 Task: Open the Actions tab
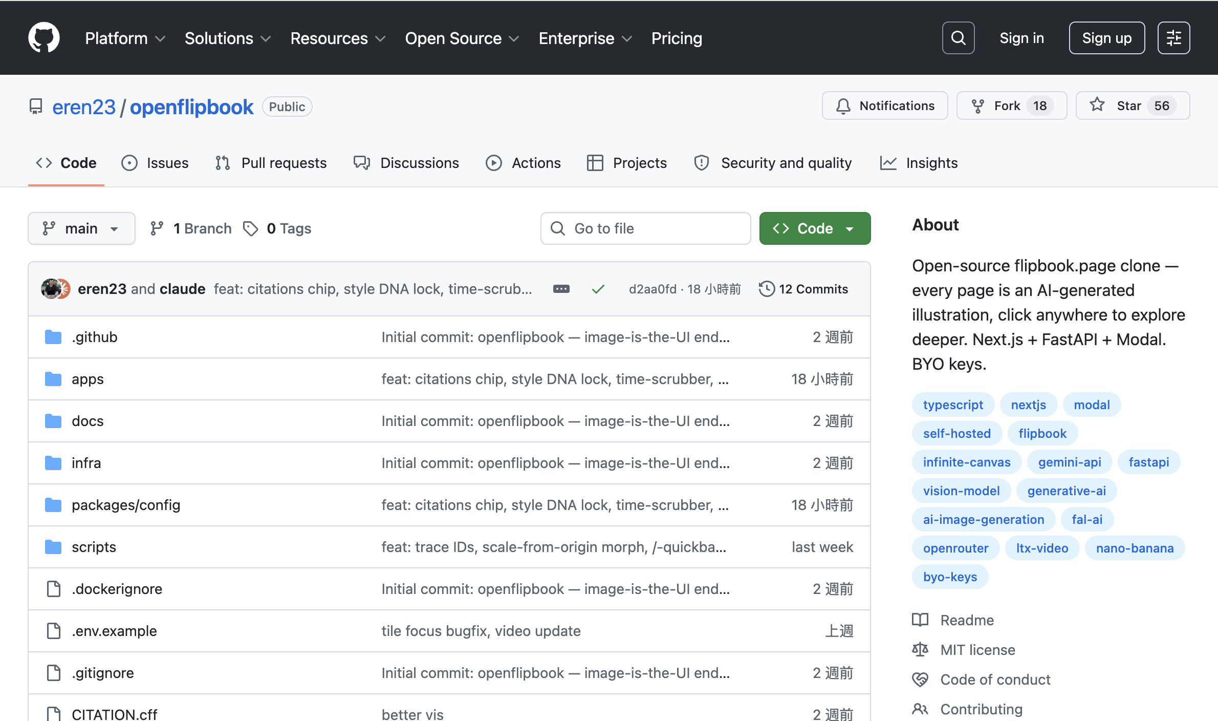[x=523, y=163]
